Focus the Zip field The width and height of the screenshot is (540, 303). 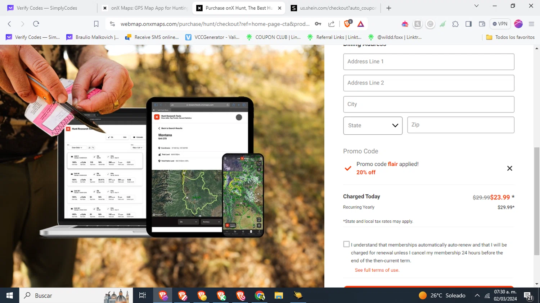[x=460, y=125]
